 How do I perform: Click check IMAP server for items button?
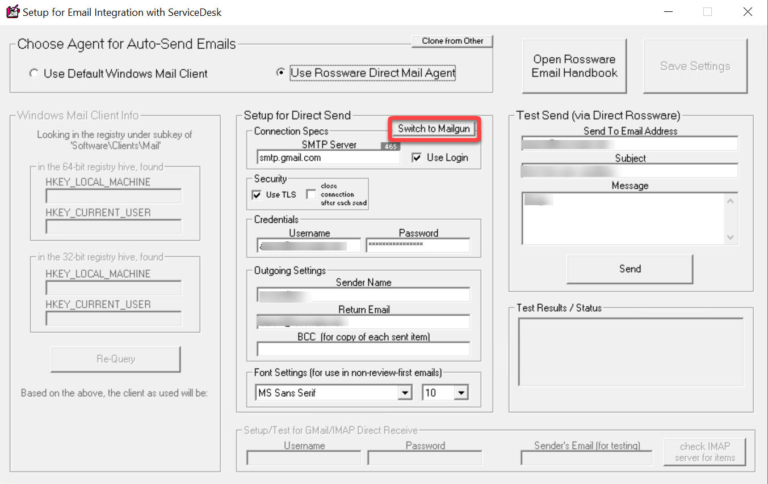[705, 452]
